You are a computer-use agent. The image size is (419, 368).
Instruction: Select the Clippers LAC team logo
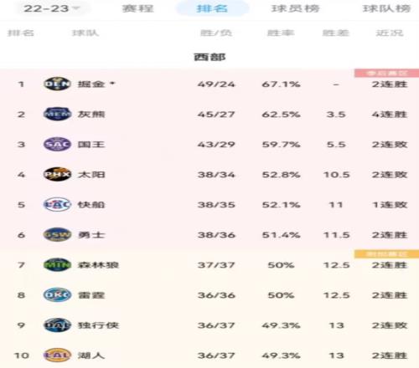point(57,204)
